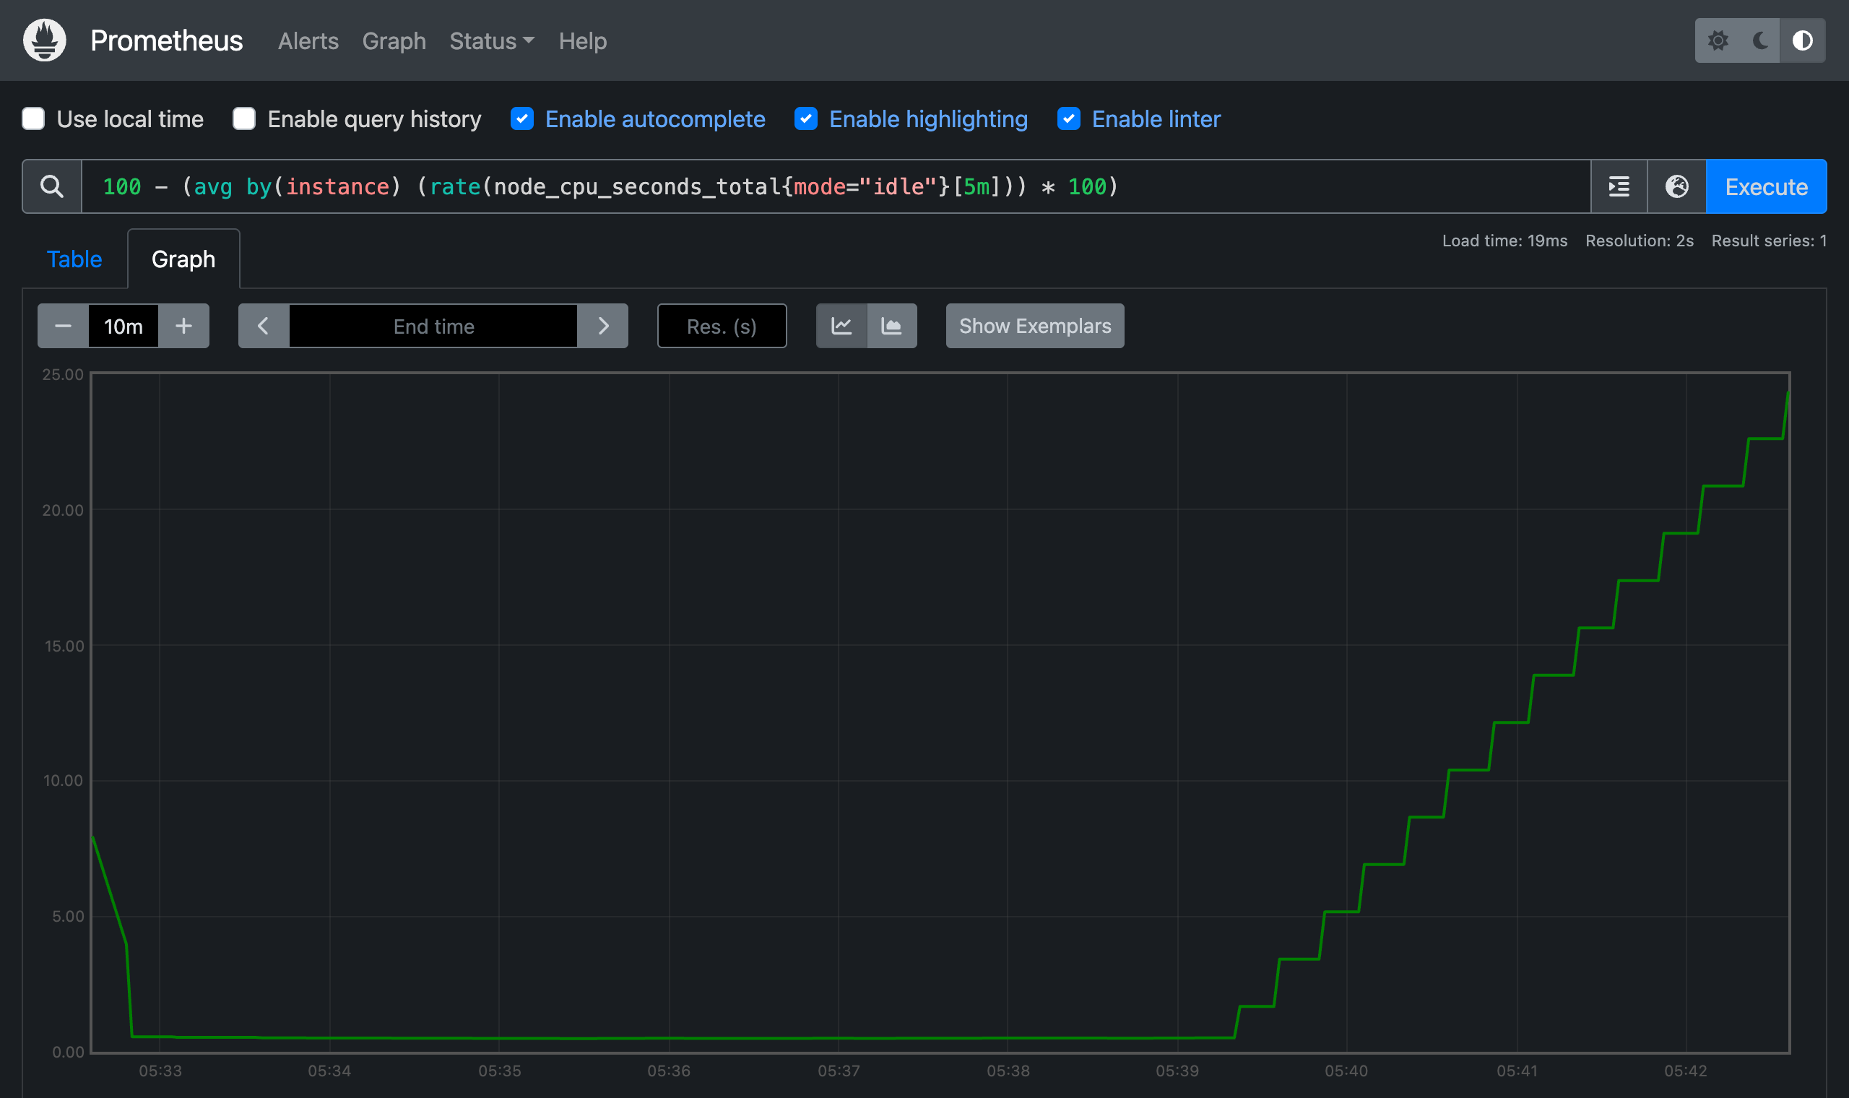Focus the End time input
The image size is (1849, 1098).
(x=433, y=326)
